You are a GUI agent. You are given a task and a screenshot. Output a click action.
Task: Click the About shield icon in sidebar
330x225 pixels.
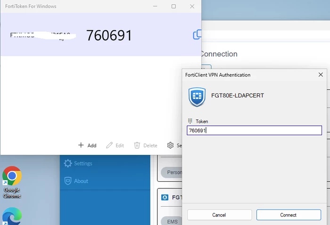pos(68,181)
